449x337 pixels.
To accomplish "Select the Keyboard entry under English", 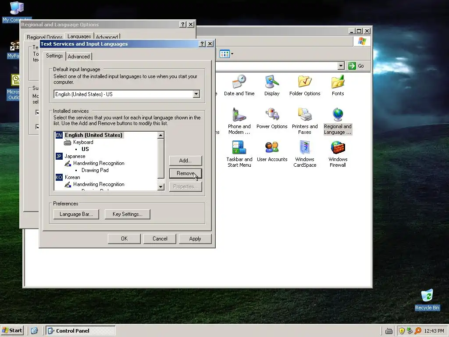I will click(x=83, y=142).
